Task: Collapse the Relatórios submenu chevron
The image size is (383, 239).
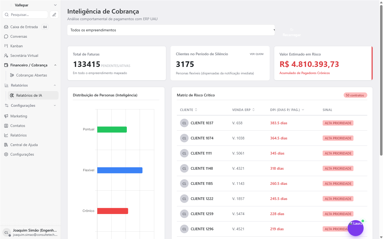Action: click(55, 85)
